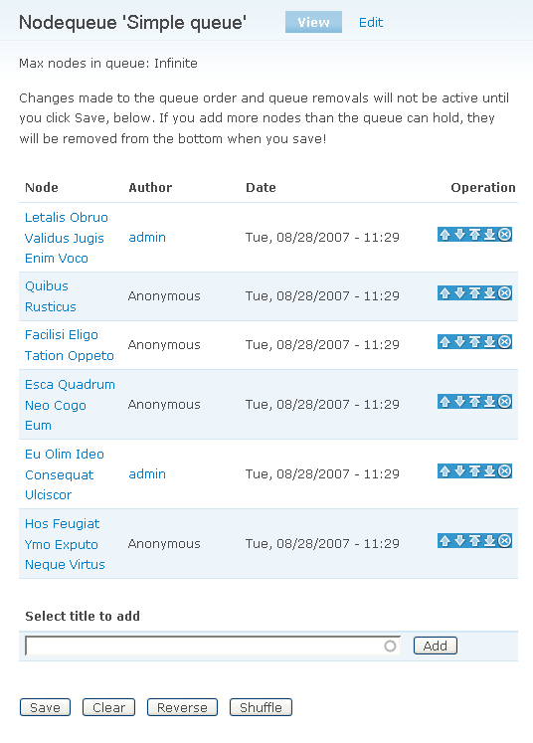Remove Letalis Obruo row from queue
533x743 pixels.
click(505, 235)
